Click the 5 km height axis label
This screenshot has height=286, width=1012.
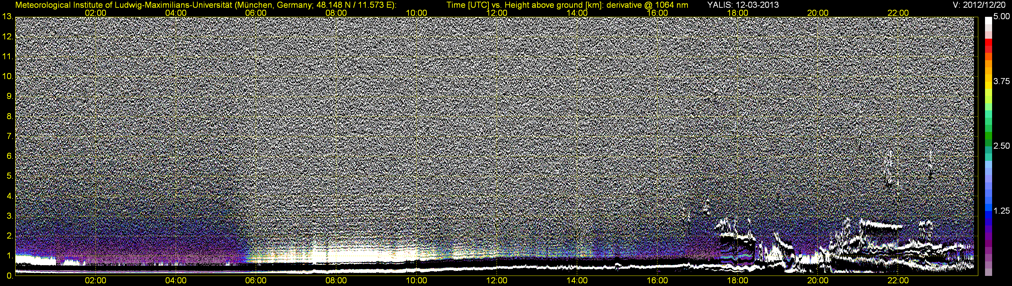[x=9, y=176]
